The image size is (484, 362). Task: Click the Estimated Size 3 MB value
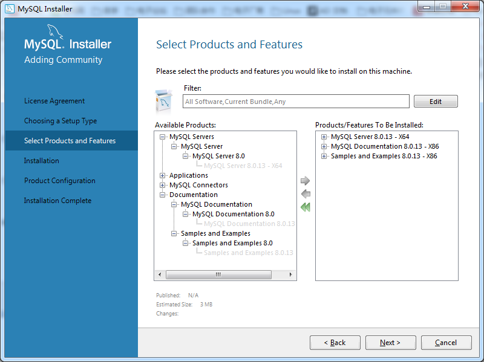tap(206, 305)
